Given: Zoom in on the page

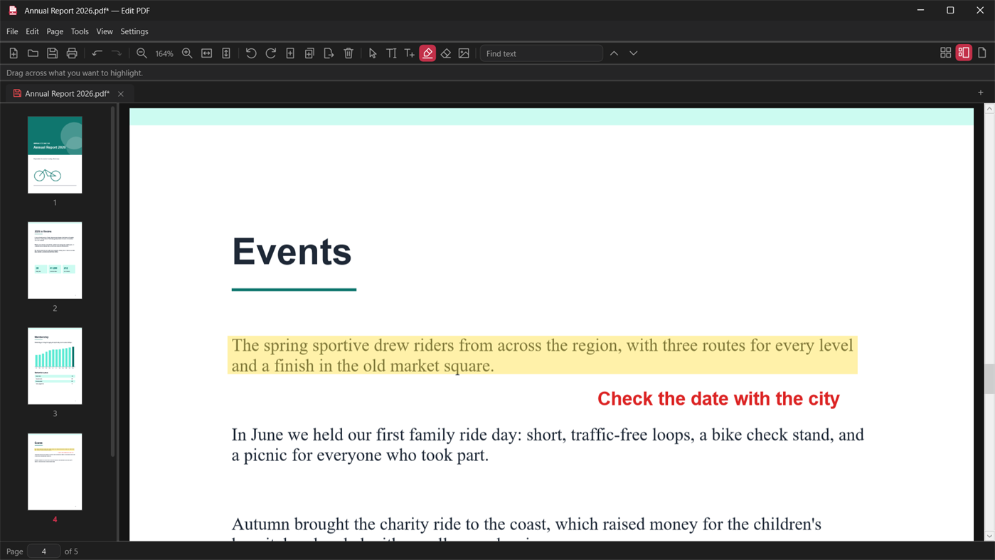Looking at the screenshot, I should point(187,53).
